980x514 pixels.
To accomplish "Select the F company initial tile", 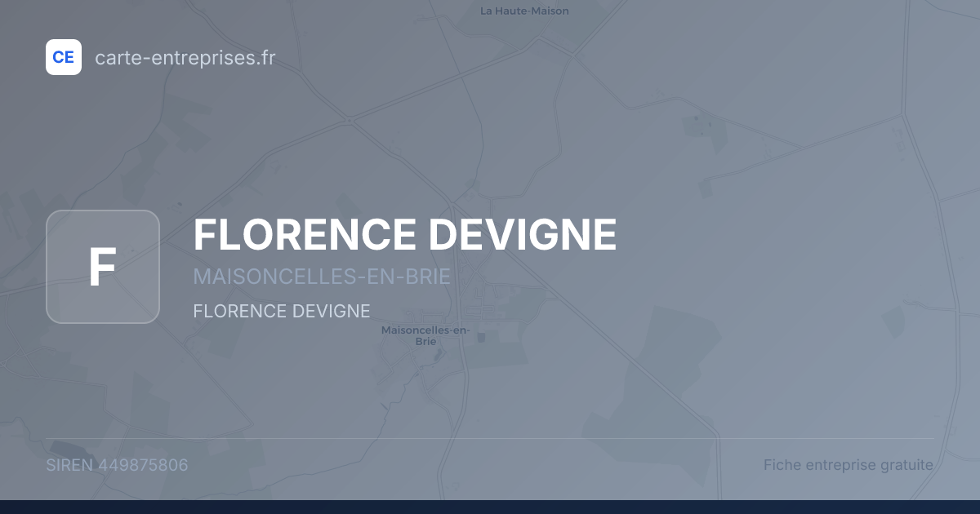I will (102, 267).
